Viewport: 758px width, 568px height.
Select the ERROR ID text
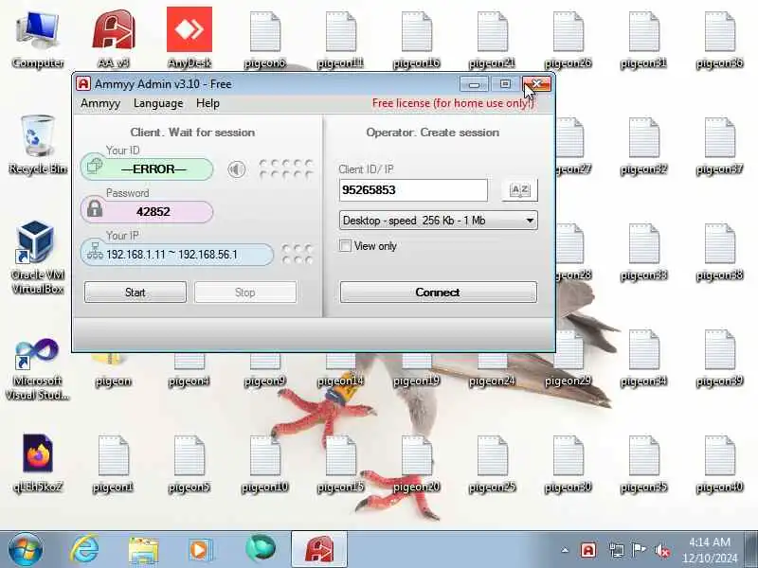(153, 169)
